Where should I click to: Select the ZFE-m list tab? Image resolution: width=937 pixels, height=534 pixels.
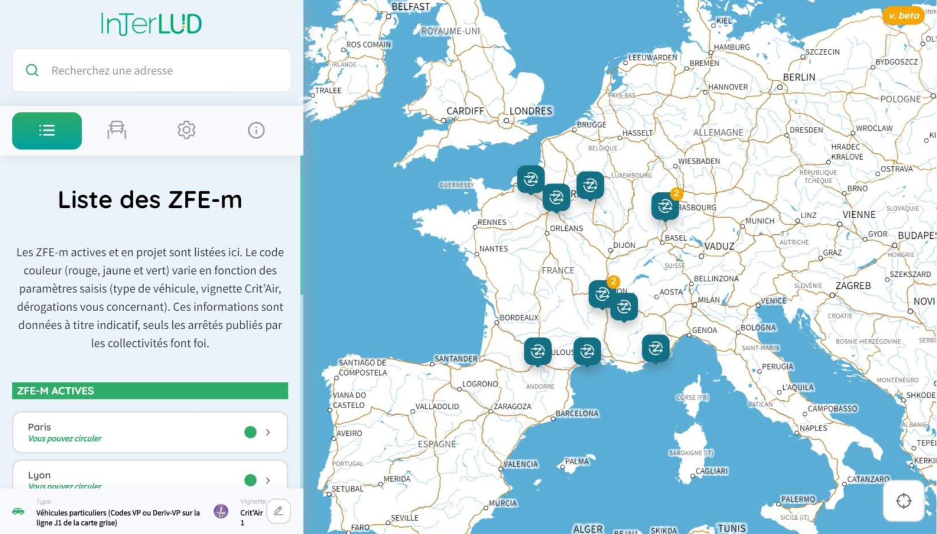pos(47,131)
